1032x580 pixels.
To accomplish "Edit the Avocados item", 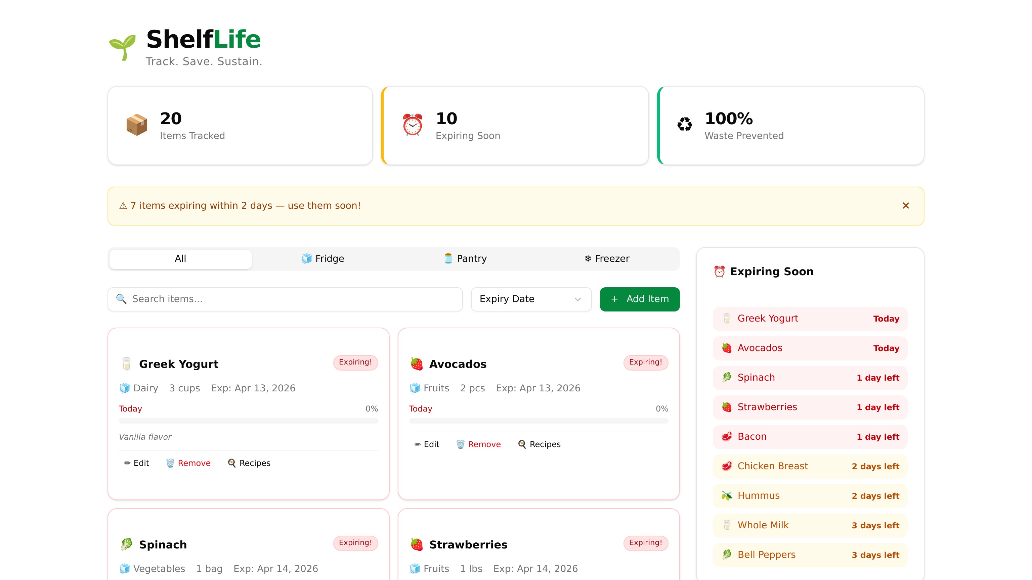I will coord(427,444).
